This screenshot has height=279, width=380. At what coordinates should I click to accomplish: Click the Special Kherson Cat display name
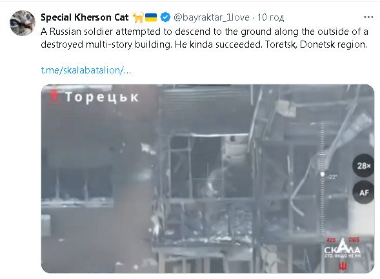tap(85, 17)
